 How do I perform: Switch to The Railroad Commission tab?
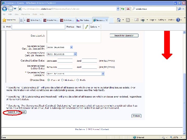84,20
